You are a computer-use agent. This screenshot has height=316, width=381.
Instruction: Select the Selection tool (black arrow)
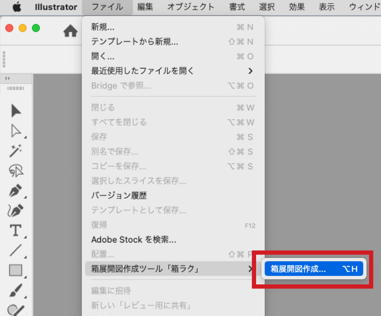[16, 111]
